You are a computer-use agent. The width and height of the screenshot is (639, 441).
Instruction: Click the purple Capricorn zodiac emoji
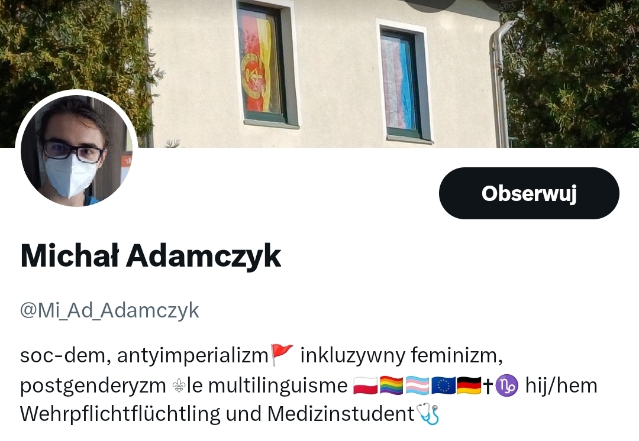click(506, 385)
